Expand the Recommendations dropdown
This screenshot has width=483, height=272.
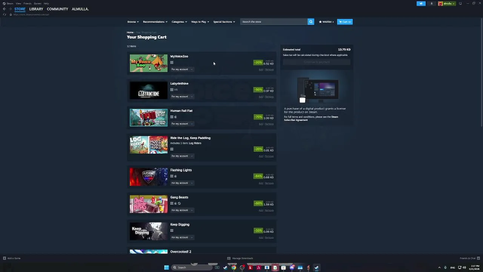(155, 22)
